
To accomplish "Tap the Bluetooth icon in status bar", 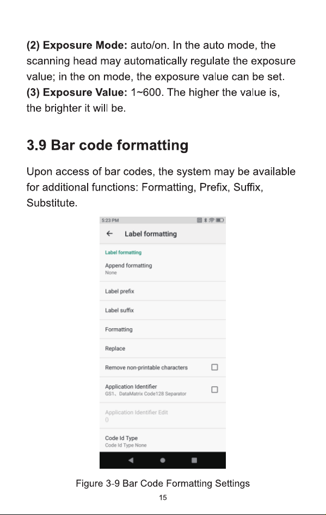I will pyautogui.click(x=206, y=220).
